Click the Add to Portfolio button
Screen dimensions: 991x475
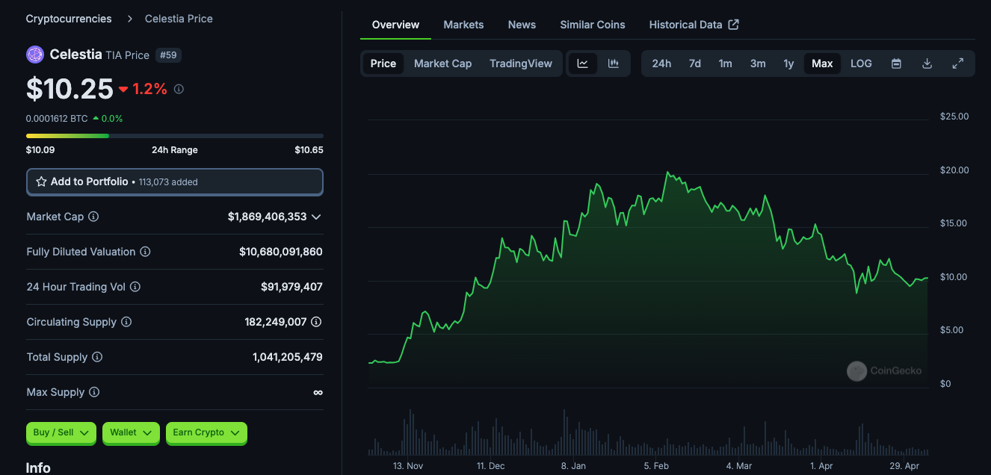[175, 181]
